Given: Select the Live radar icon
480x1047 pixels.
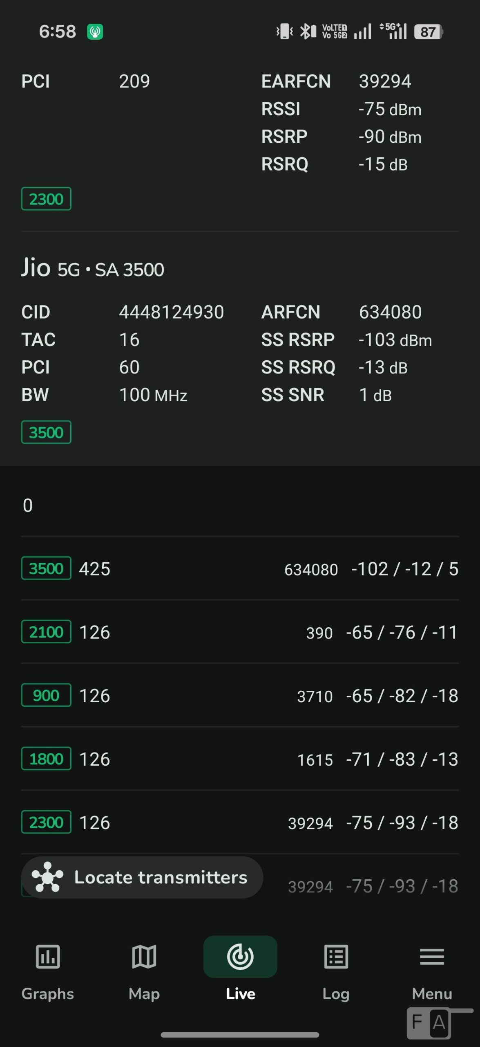Looking at the screenshot, I should 240,957.
